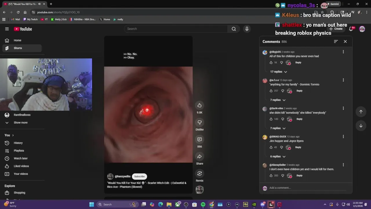
Task: Reply to @SWAG-DUCK comment
Action: [298, 147]
